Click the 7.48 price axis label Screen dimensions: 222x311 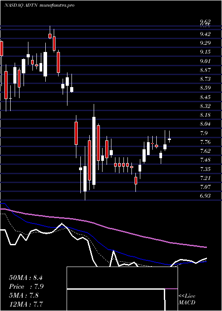[x=205, y=160]
